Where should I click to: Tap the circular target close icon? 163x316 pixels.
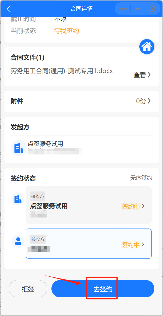coord(152,9)
